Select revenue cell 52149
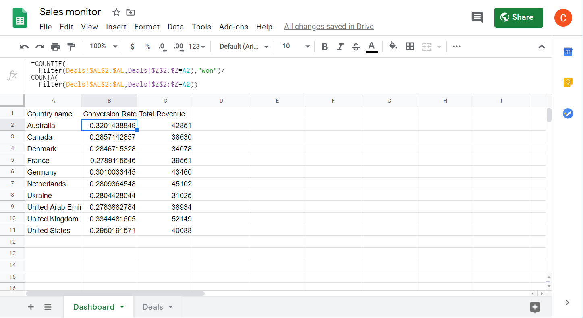Viewport: 583px width, 318px height. (165, 219)
